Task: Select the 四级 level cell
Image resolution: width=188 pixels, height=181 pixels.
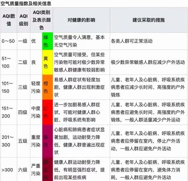Action: (24, 112)
